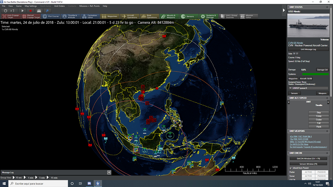333x187 pixels.
Task: Collapse the UNIT WEAPONS section
Action: [x=327, y=131]
